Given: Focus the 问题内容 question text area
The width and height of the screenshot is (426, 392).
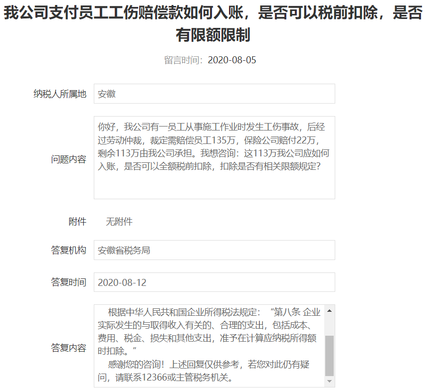Looking at the screenshot, I should coord(214,157).
